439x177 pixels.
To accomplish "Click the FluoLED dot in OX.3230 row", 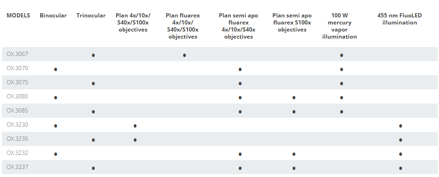I will click(400, 126).
